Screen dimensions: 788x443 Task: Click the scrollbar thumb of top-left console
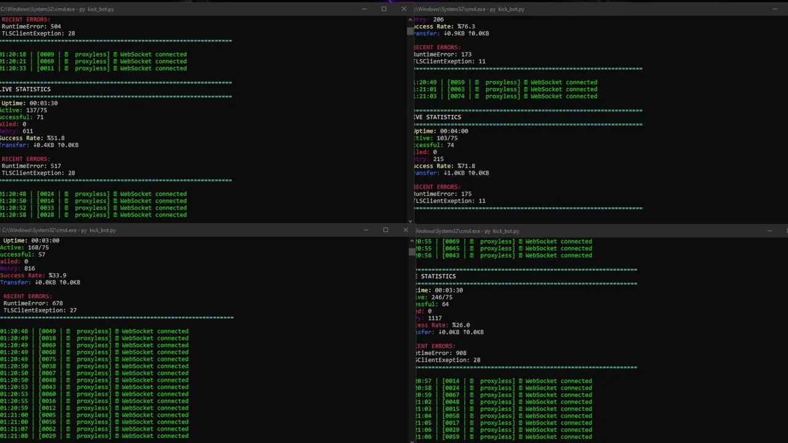point(411,30)
